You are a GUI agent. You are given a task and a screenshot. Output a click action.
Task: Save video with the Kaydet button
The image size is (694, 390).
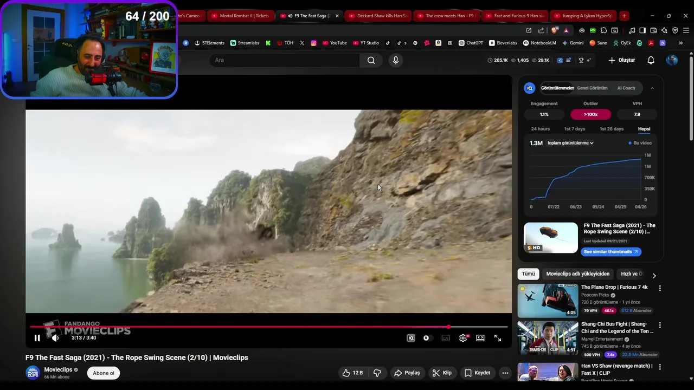[x=478, y=373]
